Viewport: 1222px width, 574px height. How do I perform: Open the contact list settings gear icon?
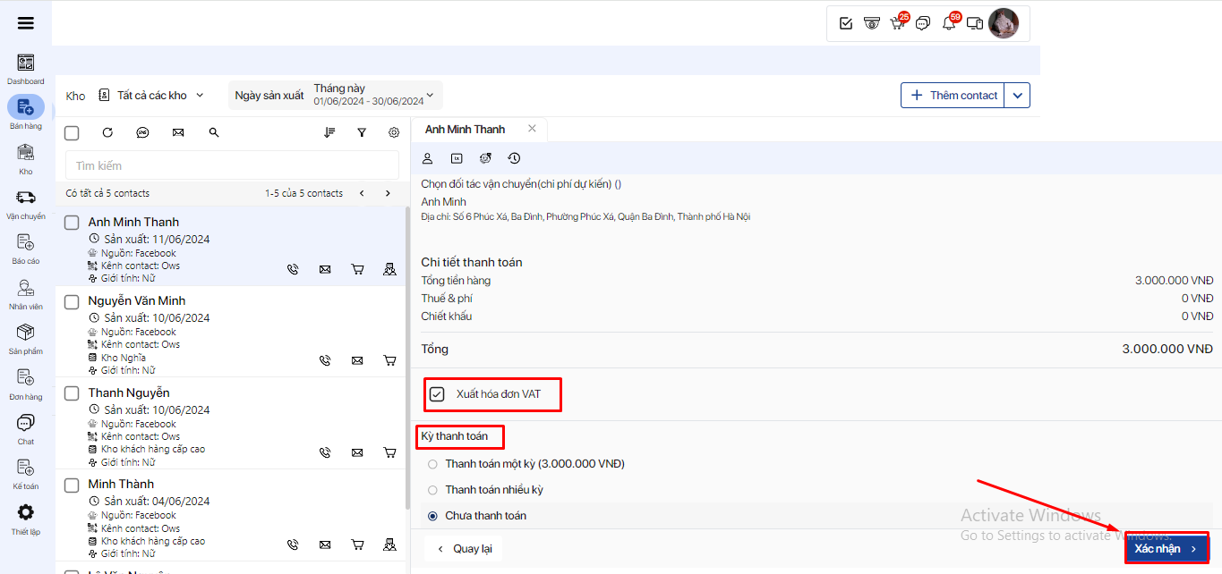pyautogui.click(x=394, y=132)
